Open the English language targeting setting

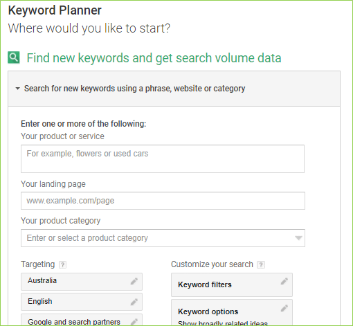click(x=82, y=302)
